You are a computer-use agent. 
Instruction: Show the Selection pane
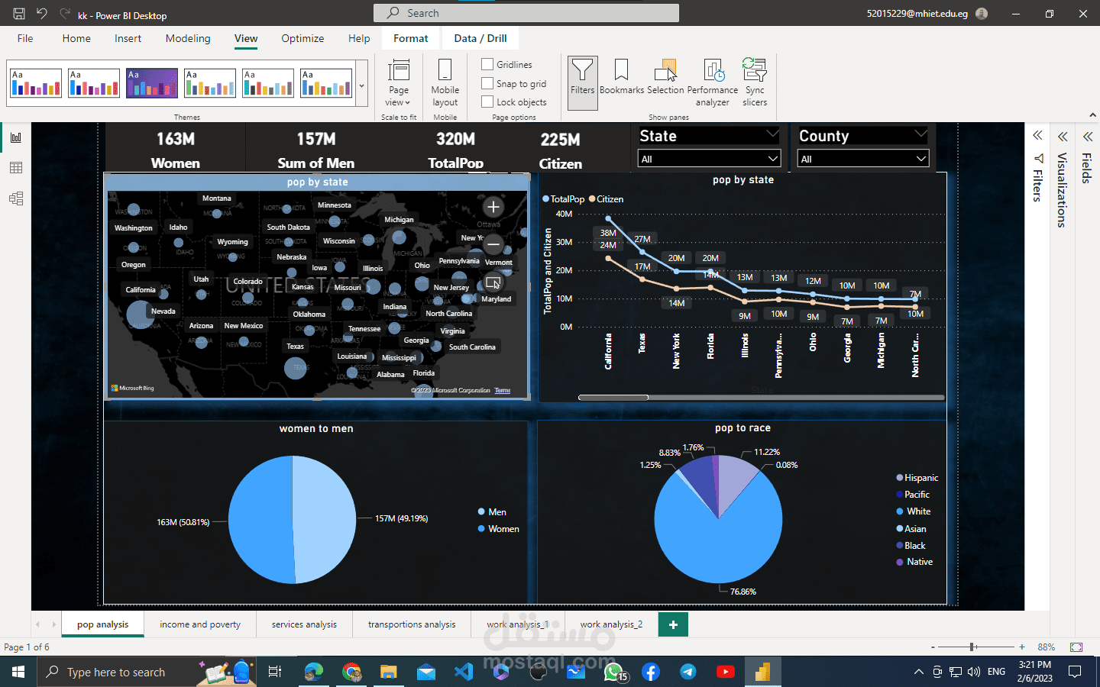(665, 77)
